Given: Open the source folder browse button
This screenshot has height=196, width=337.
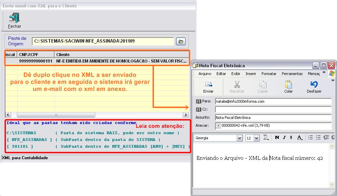Looking at the screenshot, I should point(181,42).
